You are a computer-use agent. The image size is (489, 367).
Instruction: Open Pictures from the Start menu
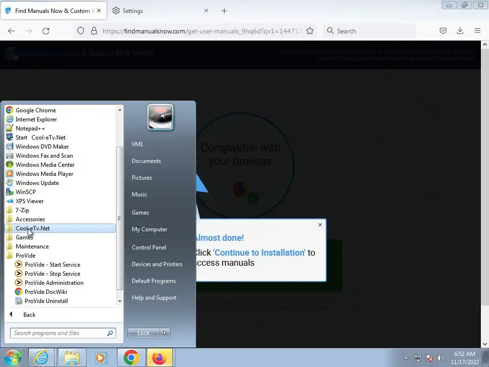click(x=142, y=178)
